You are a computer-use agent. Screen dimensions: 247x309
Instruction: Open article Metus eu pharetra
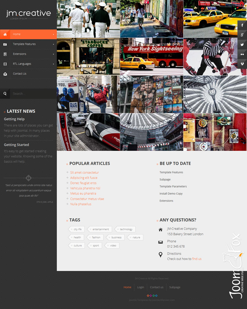(83, 193)
